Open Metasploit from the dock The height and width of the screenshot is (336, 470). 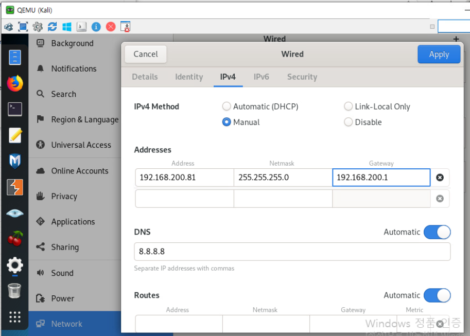(15, 161)
